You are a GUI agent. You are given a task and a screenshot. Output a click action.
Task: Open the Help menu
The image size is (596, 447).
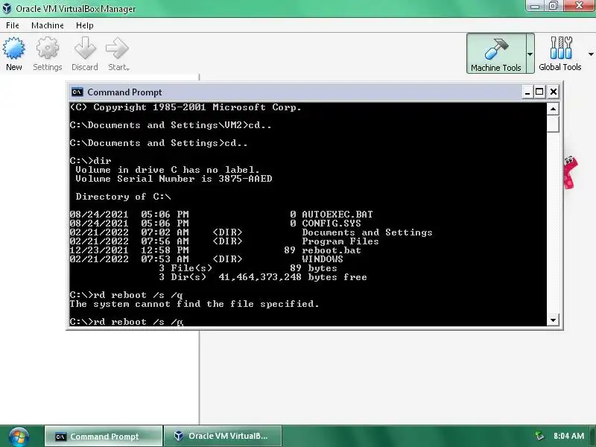85,25
